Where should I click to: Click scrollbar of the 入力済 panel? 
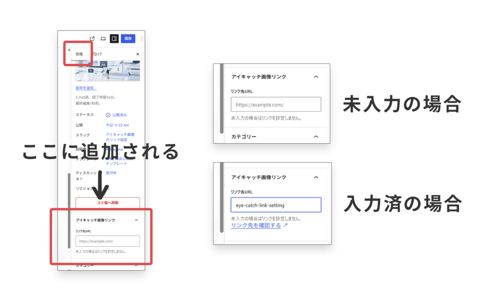[222, 197]
